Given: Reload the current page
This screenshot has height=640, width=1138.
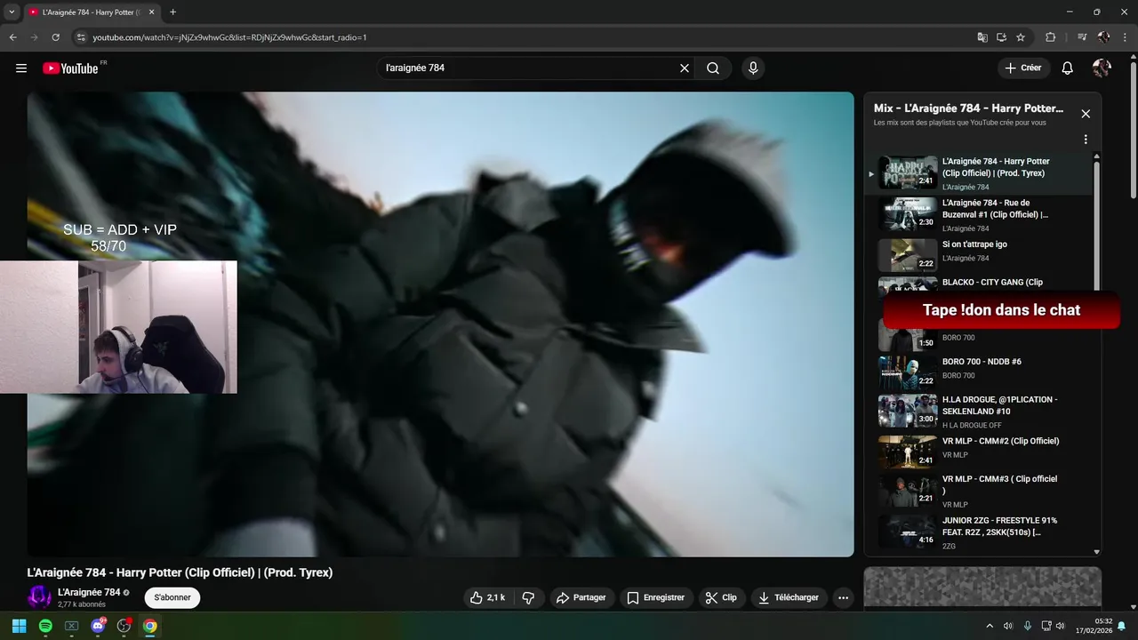Looking at the screenshot, I should [55, 37].
